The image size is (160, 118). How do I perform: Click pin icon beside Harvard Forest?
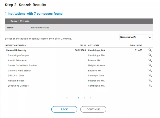pos(150,81)
